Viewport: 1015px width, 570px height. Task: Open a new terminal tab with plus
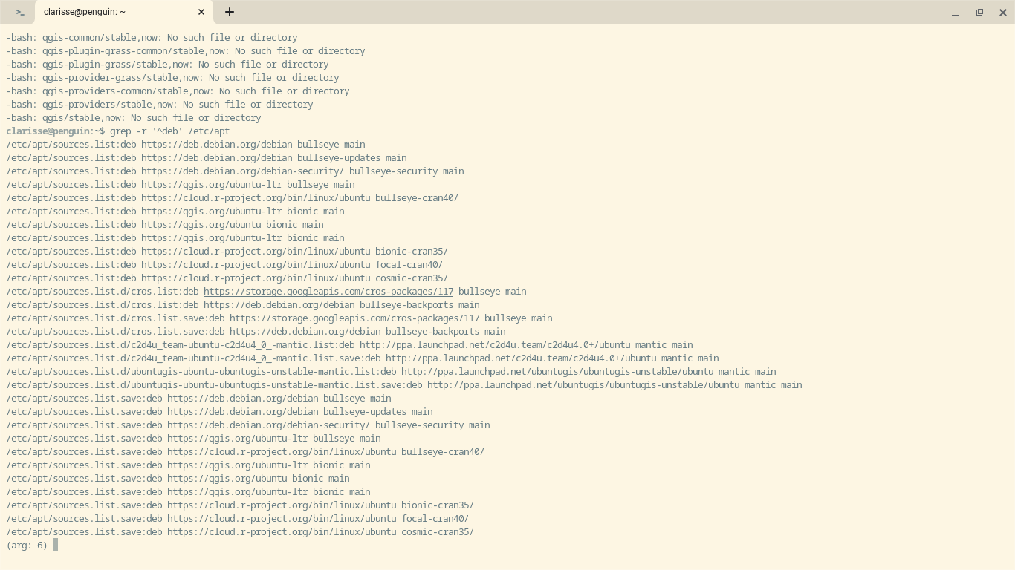(x=230, y=12)
